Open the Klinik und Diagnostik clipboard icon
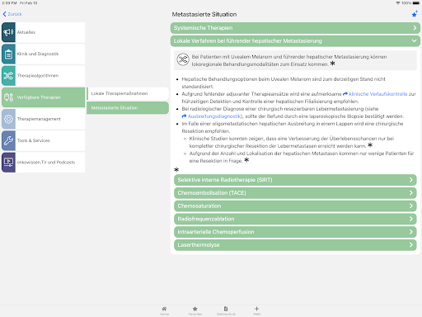The width and height of the screenshot is (422, 317). pos(8,54)
